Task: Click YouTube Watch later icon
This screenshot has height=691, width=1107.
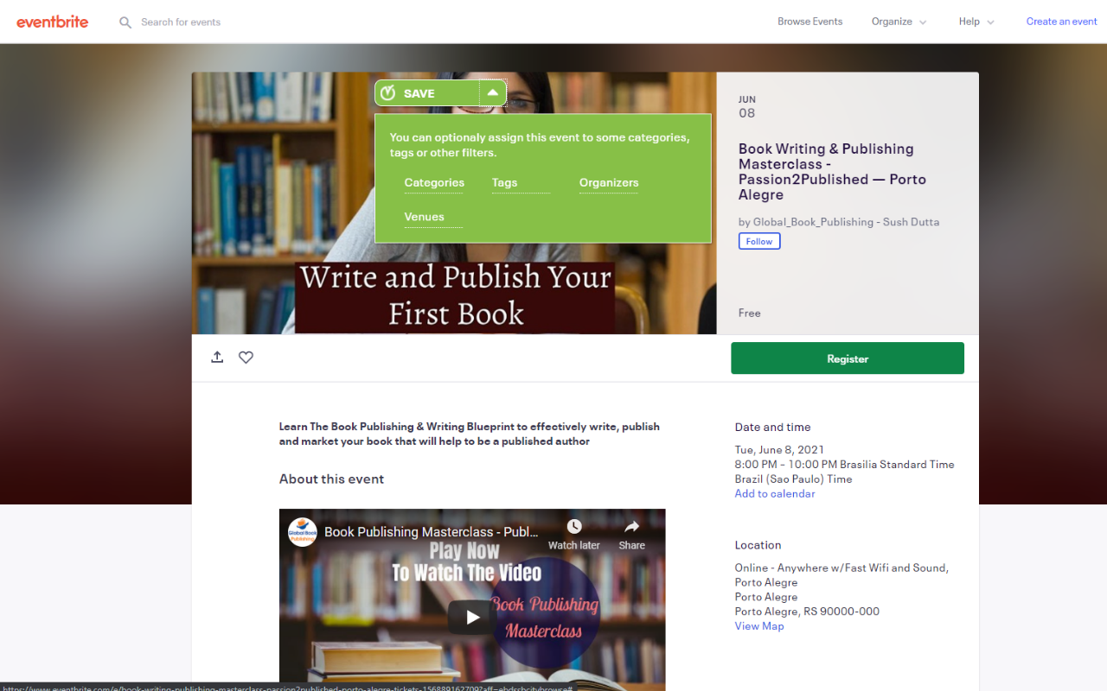Action: (574, 527)
